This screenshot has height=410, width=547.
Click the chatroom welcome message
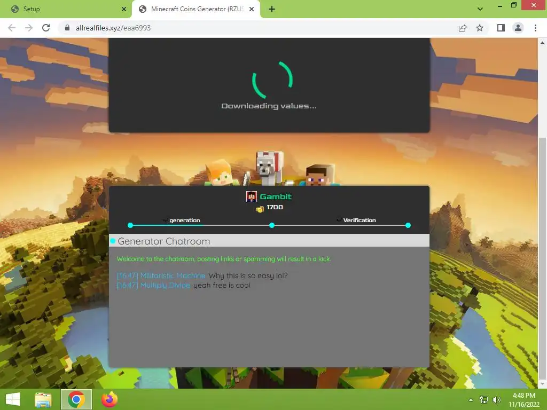pyautogui.click(x=224, y=259)
